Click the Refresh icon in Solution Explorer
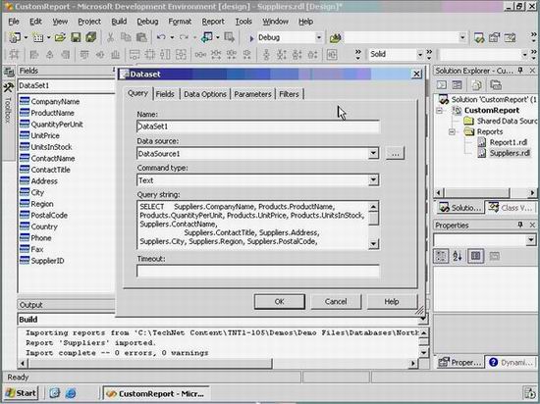540x404 pixels. pos(476,85)
